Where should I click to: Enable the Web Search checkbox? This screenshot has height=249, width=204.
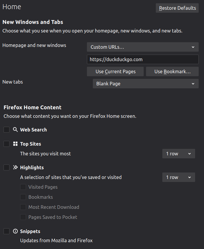tap(7, 130)
